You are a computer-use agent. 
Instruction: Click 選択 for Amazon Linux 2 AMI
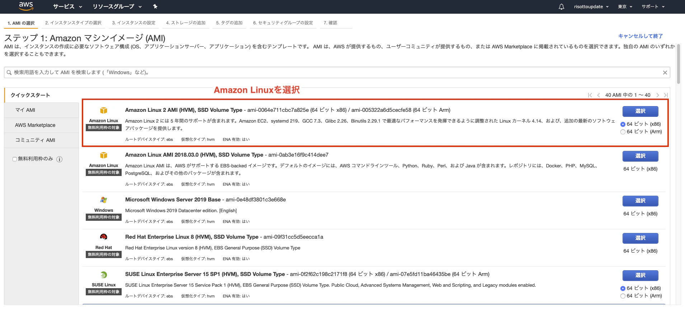pos(640,111)
